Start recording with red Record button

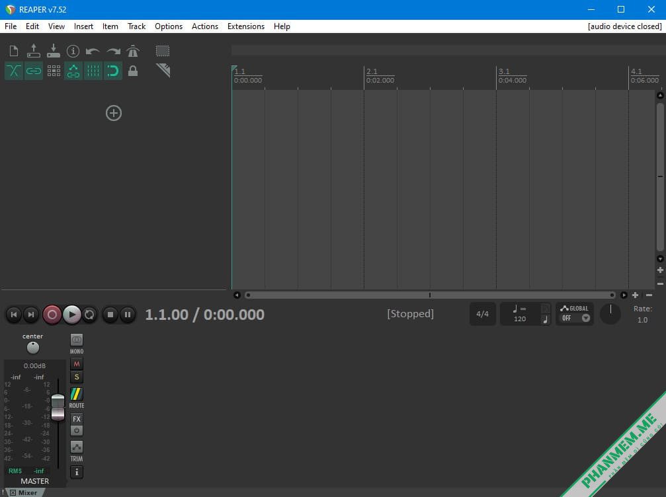point(52,315)
